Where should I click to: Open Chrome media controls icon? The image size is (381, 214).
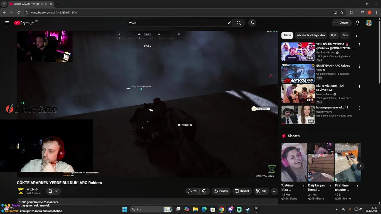362,12
